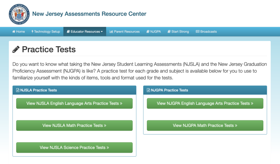View NJSLA English Language Arts Practice Tests
This screenshot has height=164, width=280.
(74, 103)
